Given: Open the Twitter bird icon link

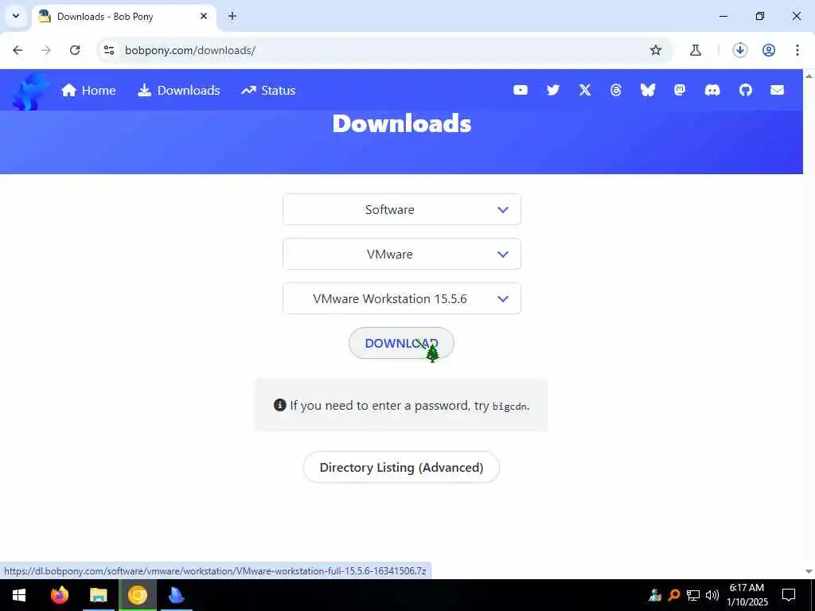Looking at the screenshot, I should coord(553,91).
